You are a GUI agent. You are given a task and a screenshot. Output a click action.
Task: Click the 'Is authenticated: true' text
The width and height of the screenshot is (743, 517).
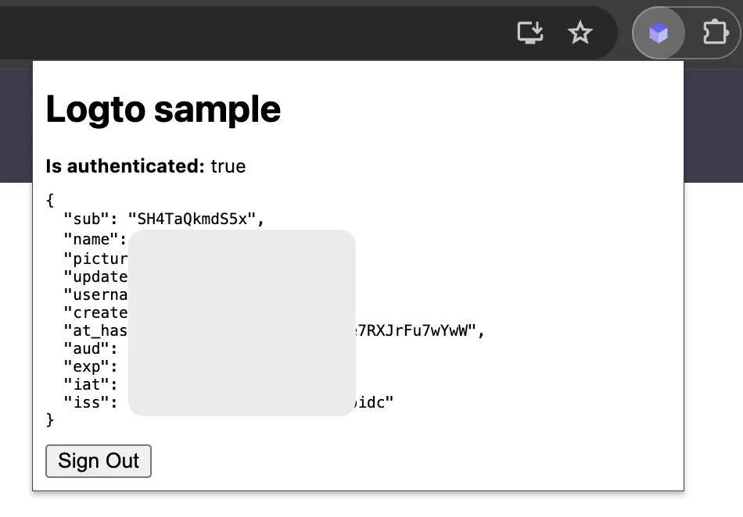coord(145,166)
